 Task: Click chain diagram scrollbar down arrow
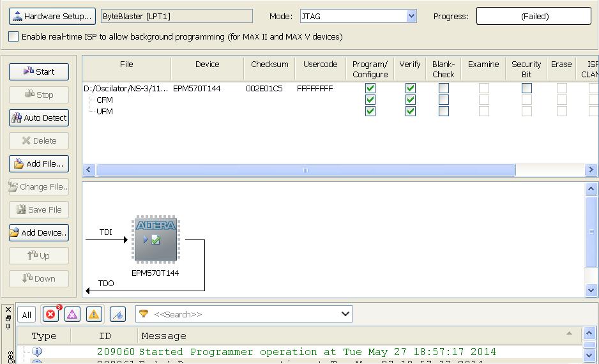591,291
